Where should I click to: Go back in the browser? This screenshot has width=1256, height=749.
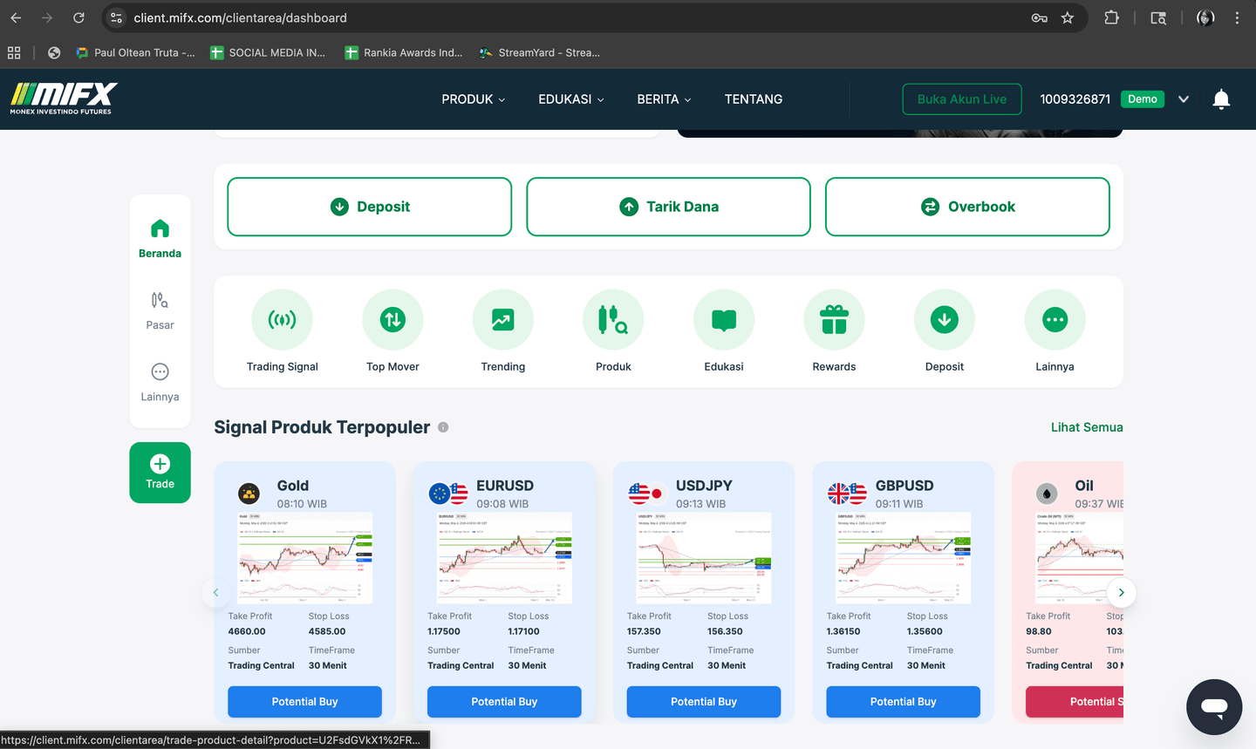tap(16, 17)
